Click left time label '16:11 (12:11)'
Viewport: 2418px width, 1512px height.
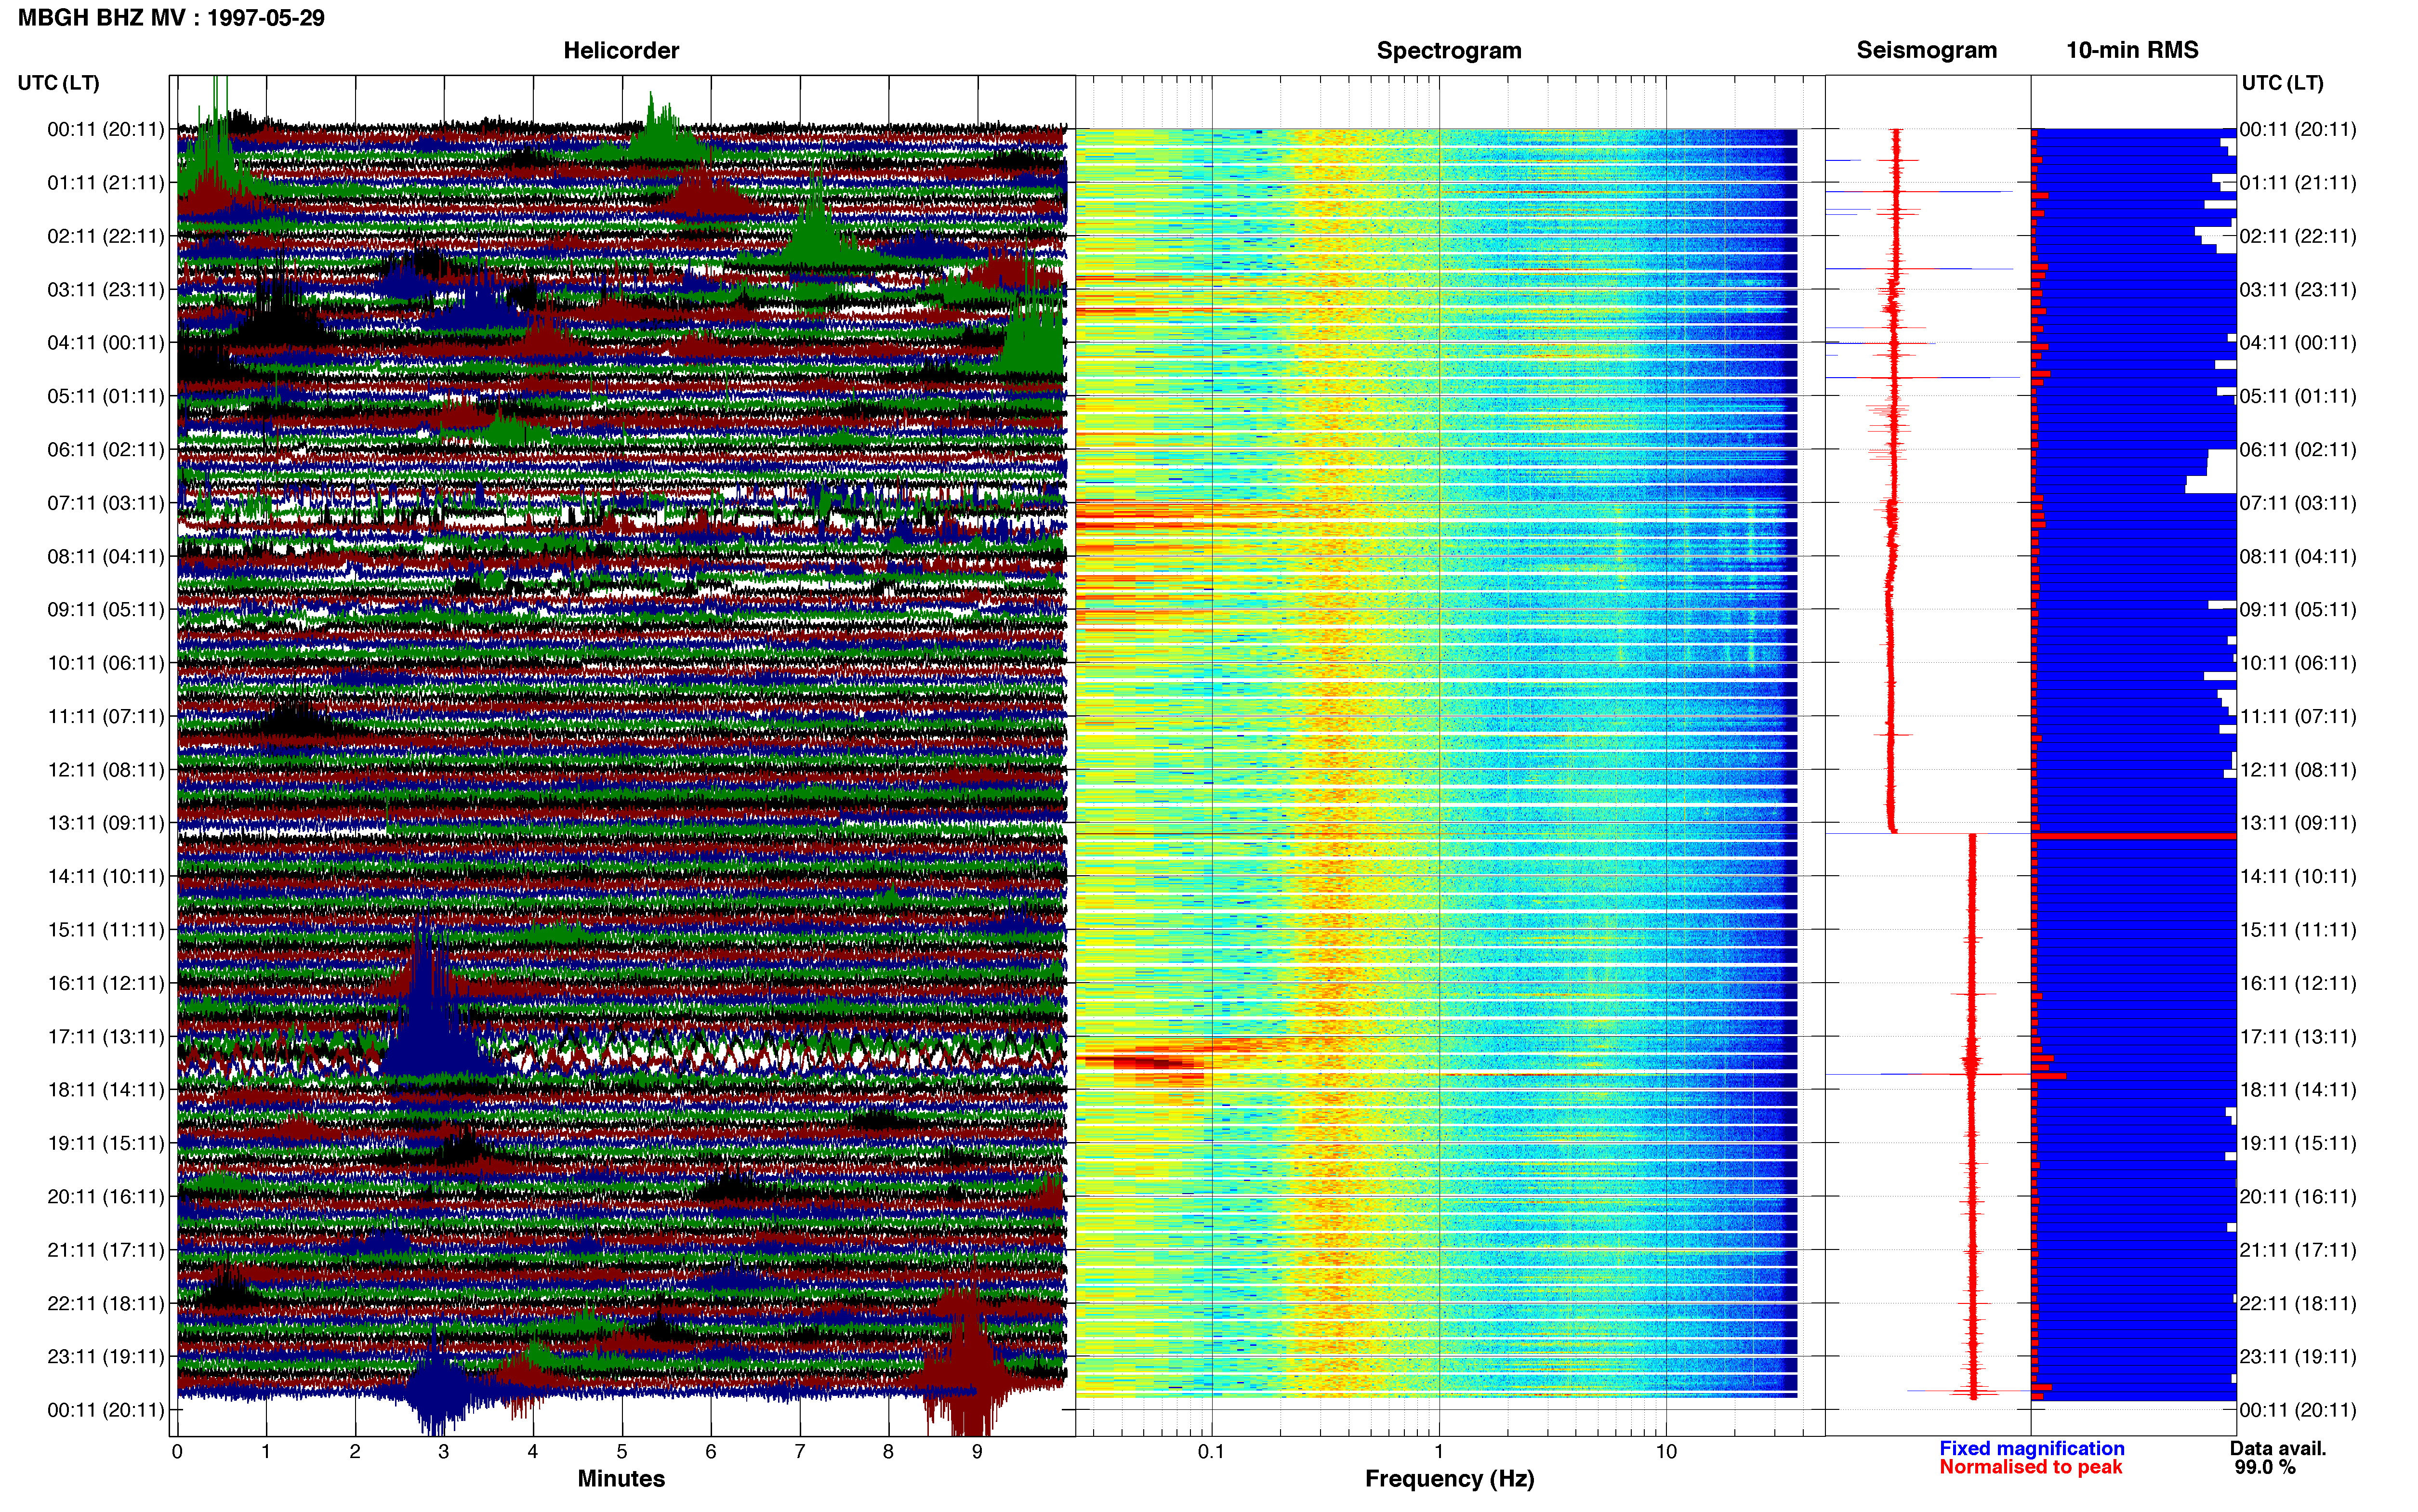pyautogui.click(x=106, y=983)
